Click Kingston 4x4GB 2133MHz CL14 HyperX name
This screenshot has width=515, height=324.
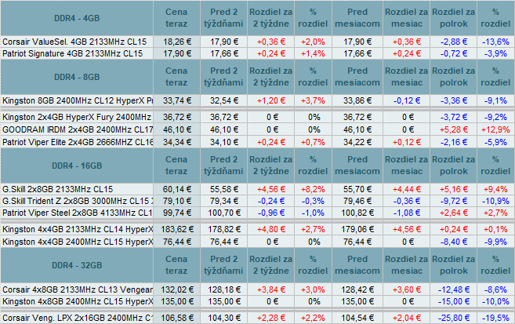[78, 229]
